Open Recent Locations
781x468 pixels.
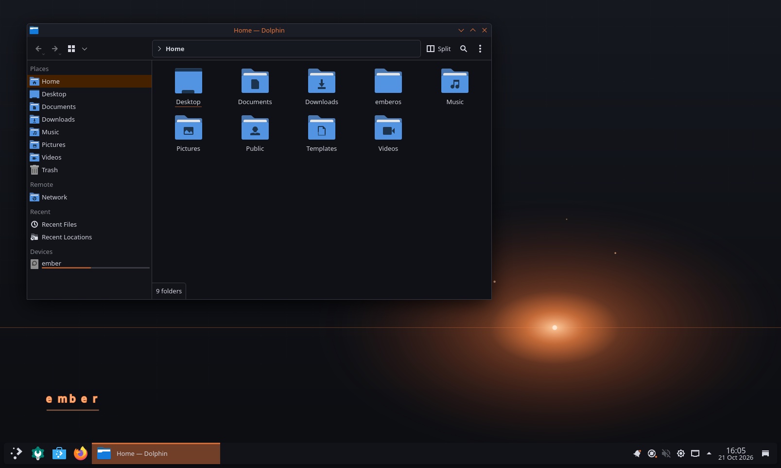[89, 237]
